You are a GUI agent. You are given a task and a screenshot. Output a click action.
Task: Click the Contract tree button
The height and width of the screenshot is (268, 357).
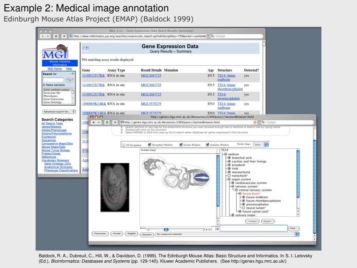coord(252,221)
